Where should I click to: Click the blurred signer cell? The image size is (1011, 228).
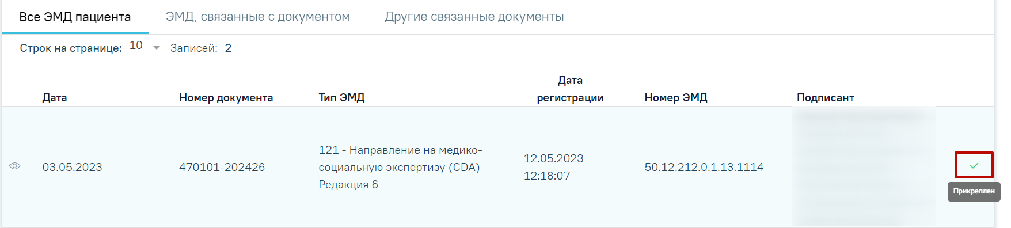864,167
